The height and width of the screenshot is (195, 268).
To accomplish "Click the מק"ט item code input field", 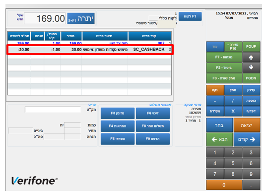I will click(53, 110).
